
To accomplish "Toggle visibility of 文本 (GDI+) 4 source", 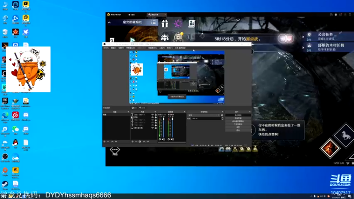I will (152, 115).
